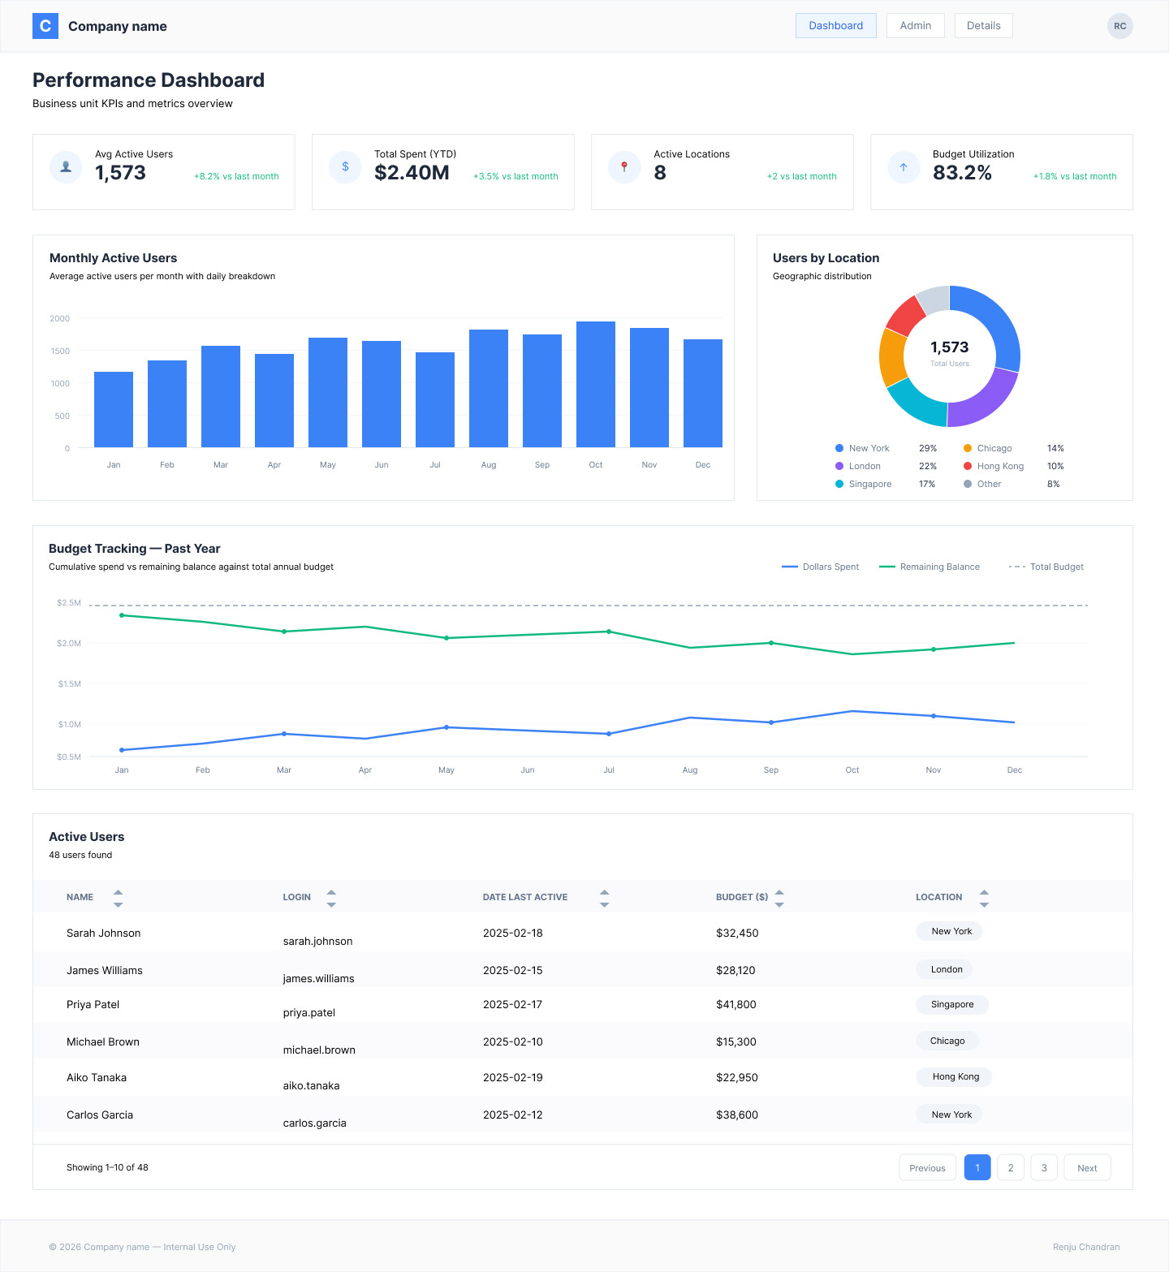
Task: Click the Company name logo square
Action: click(45, 26)
